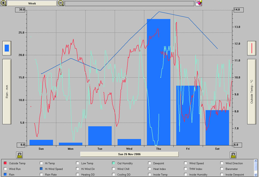Click the Sun 26 Nov 2006 date button
259x177 pixels.
tap(129, 154)
